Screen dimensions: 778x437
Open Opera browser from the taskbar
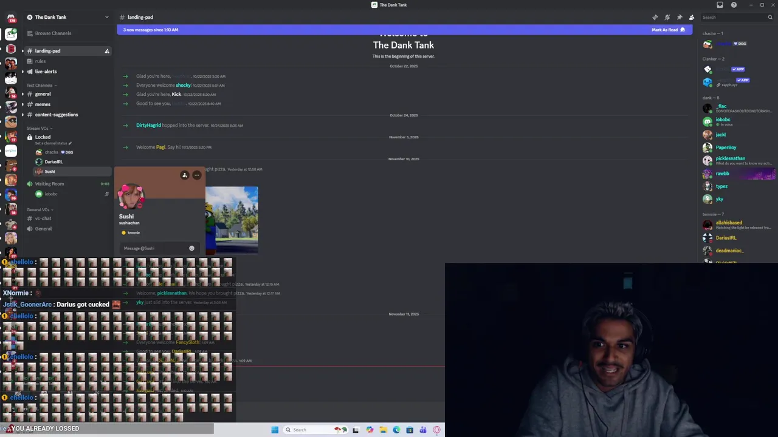click(436, 430)
